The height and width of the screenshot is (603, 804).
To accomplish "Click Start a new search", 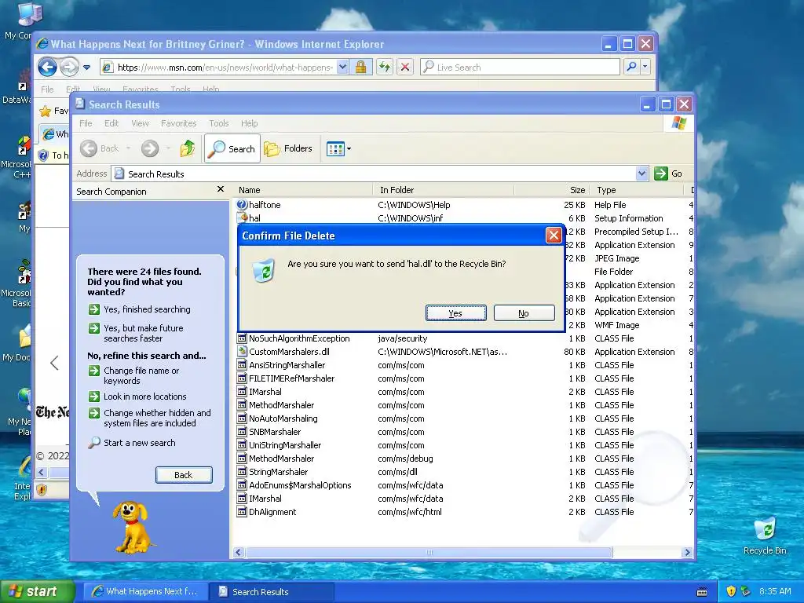I will [x=132, y=443].
